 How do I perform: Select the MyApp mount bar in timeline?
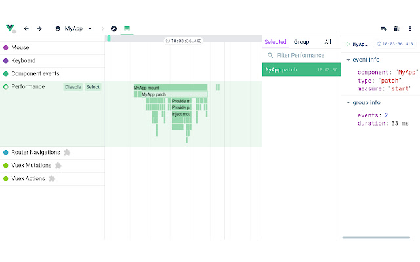point(171,88)
